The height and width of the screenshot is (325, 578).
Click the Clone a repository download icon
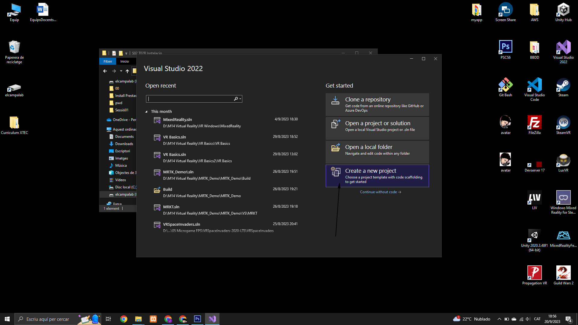tap(335, 101)
